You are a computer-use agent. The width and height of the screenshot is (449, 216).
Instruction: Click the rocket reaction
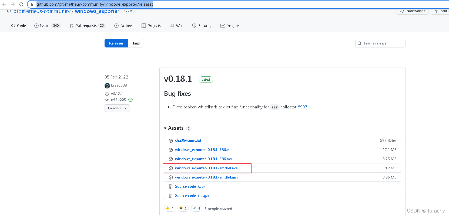(197, 208)
